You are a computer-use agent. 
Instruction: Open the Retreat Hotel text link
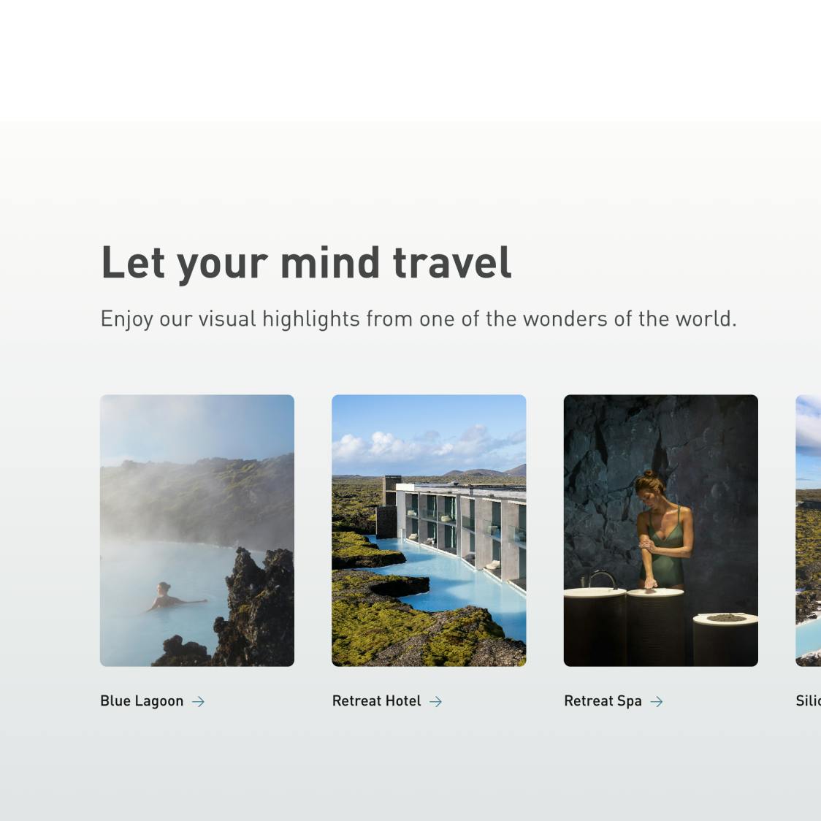[376, 701]
